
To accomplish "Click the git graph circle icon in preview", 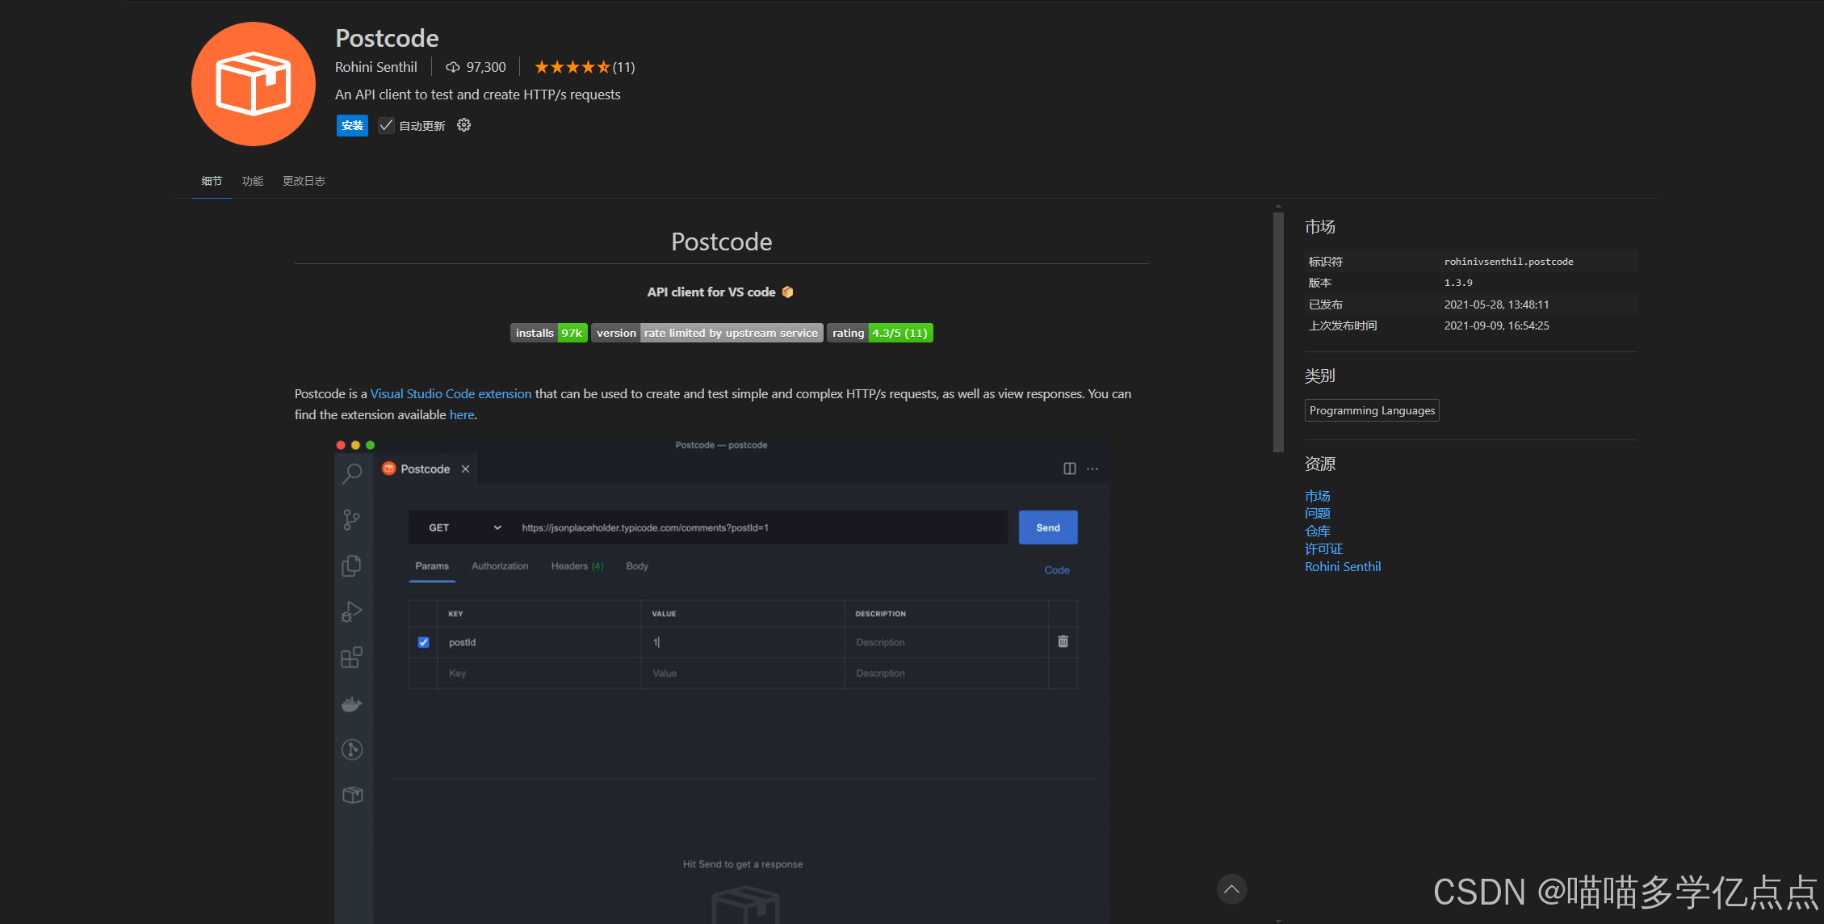I will coord(352,750).
